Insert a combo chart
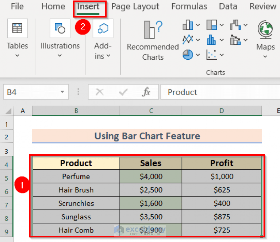 [235, 40]
